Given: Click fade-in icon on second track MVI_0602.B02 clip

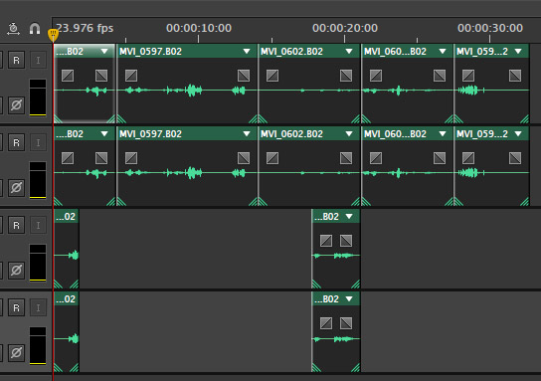Looking at the screenshot, I should [272, 158].
